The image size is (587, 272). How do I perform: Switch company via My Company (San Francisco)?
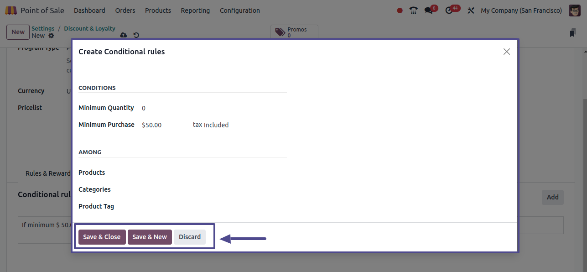(521, 10)
